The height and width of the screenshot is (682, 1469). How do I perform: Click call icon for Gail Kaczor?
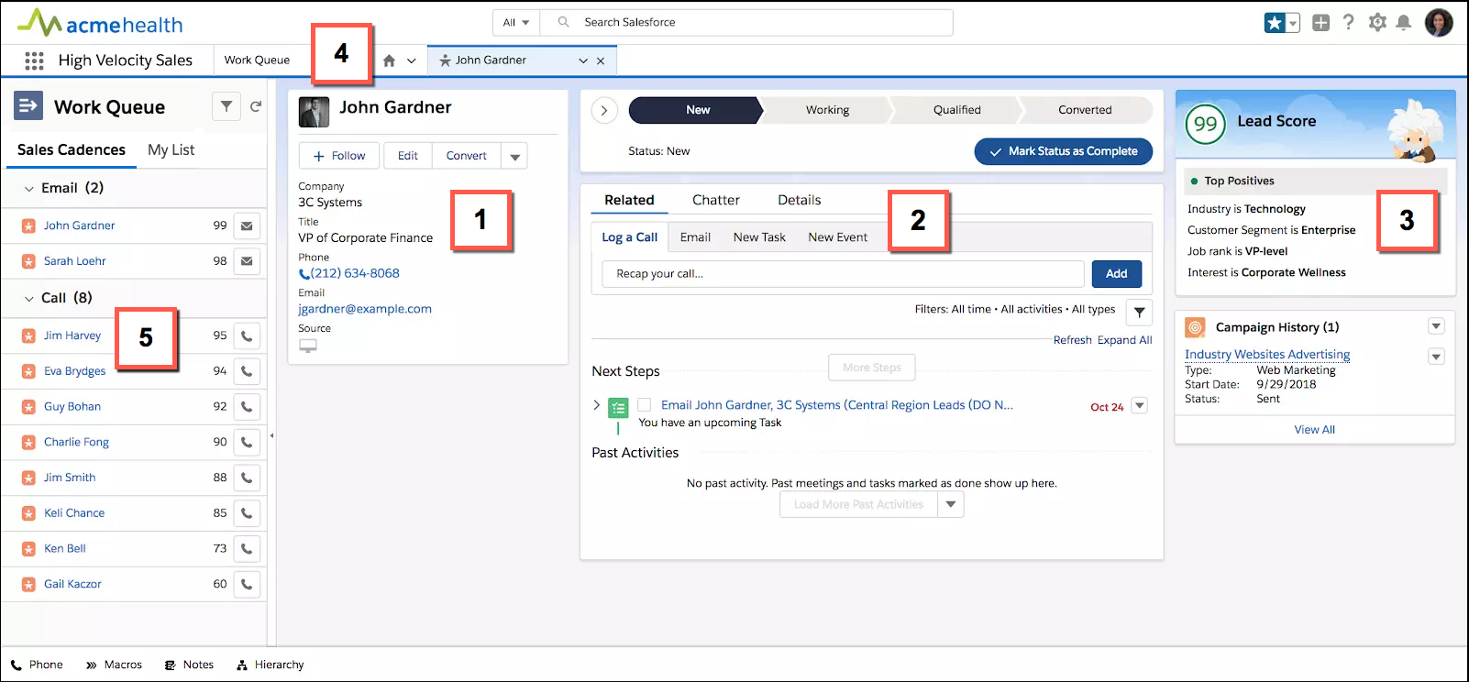(247, 584)
